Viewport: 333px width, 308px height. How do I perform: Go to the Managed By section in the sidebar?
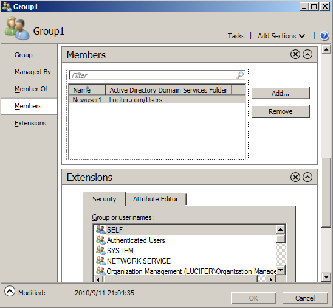pyautogui.click(x=33, y=72)
